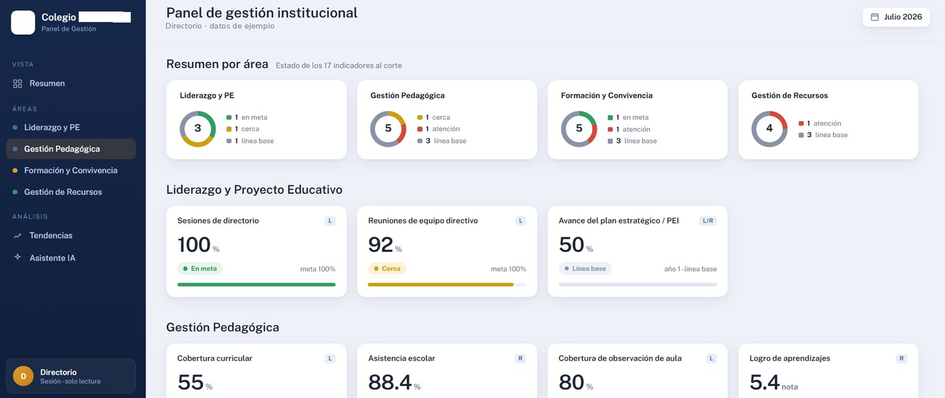The width and height of the screenshot is (945, 398).
Task: Click 'meta 100%' on Sesiones de directorio card
Action: click(x=318, y=269)
